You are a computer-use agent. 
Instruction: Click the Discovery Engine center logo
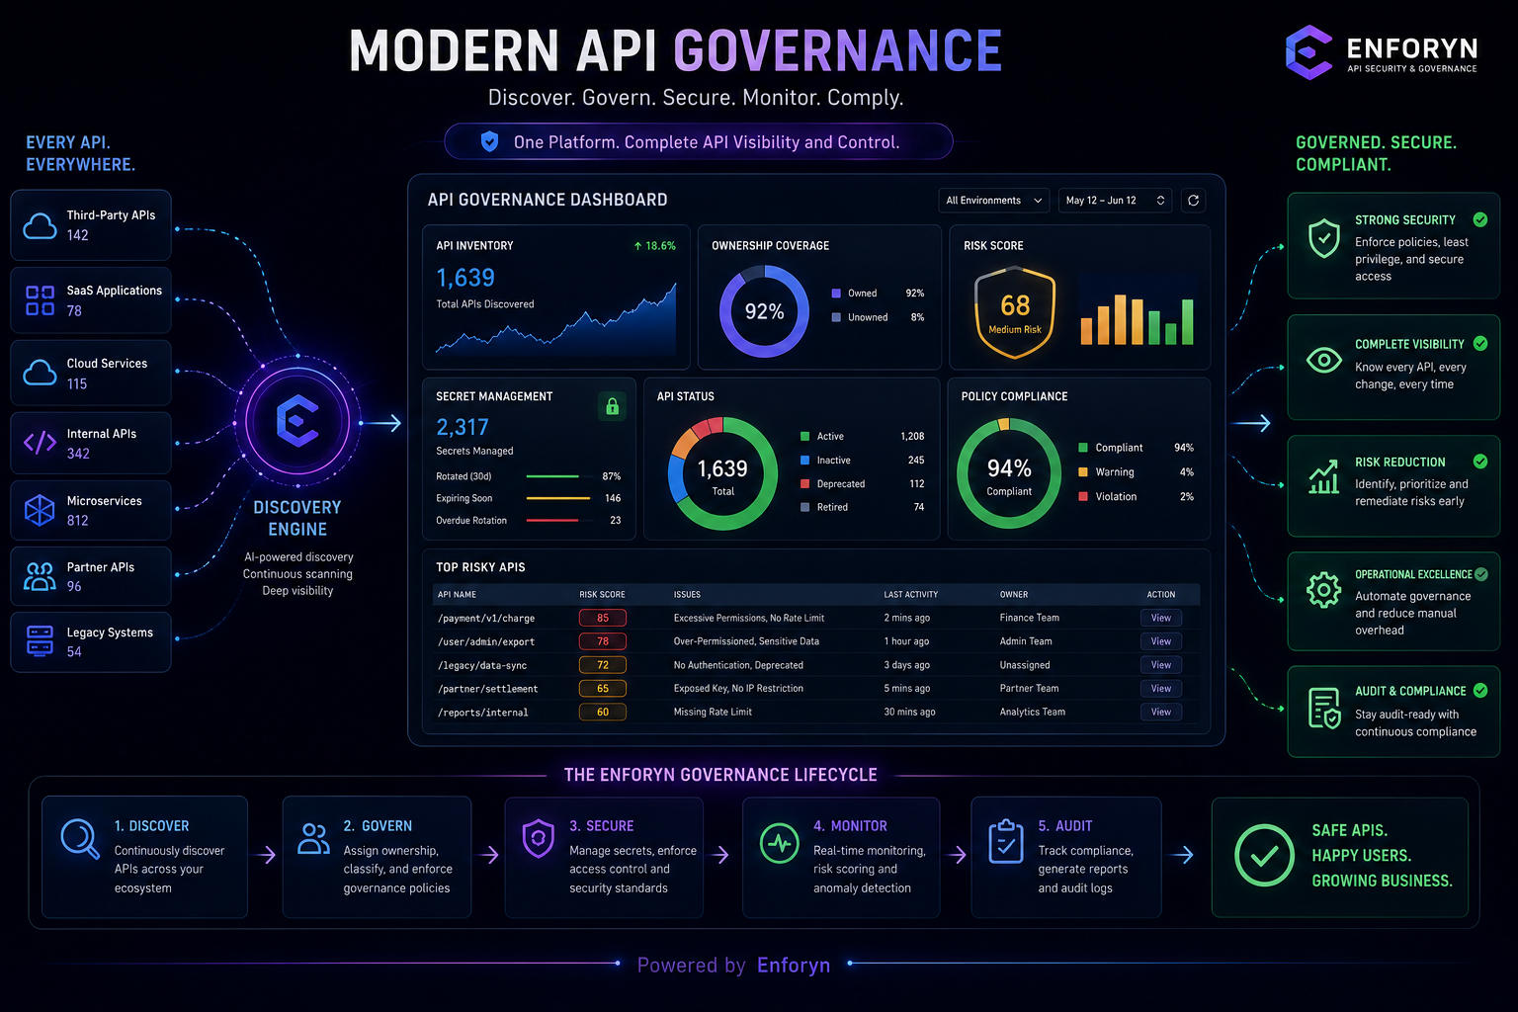297,421
